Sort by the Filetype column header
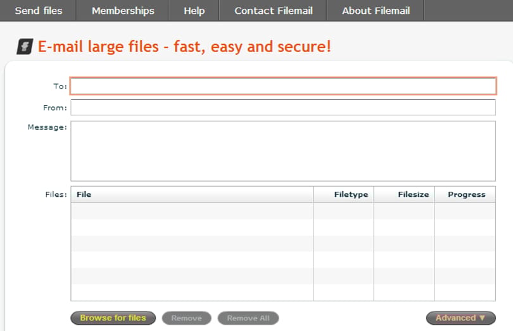This screenshot has height=331, width=513. pyautogui.click(x=343, y=194)
